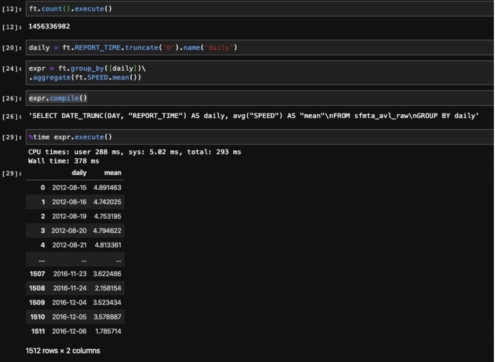Click row index 0 in the dataframe
Image resolution: width=495 pixels, height=362 pixels.
(42, 187)
